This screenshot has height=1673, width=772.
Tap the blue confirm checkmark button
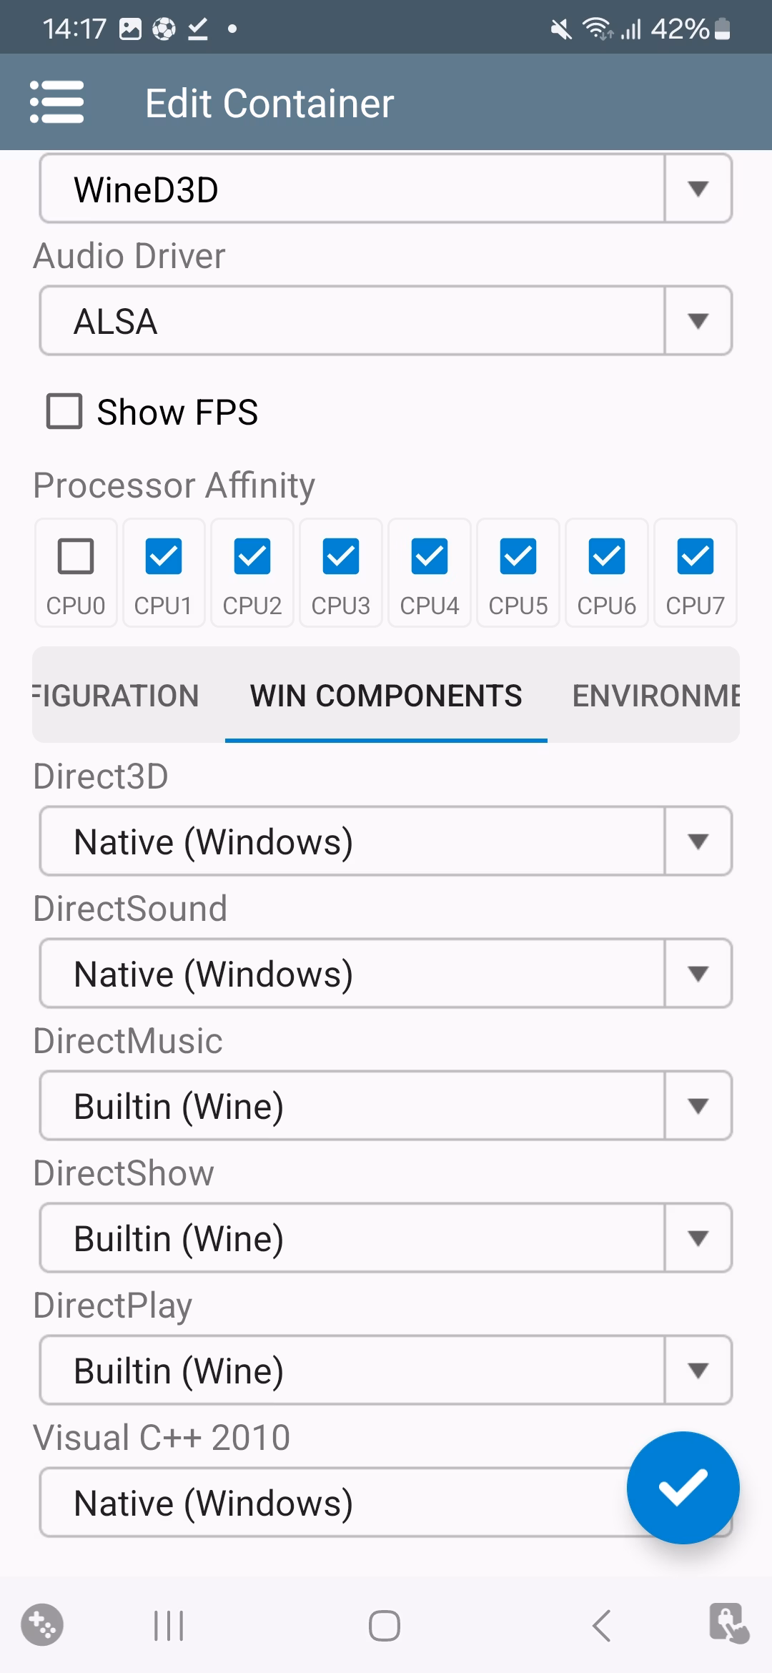pyautogui.click(x=683, y=1487)
